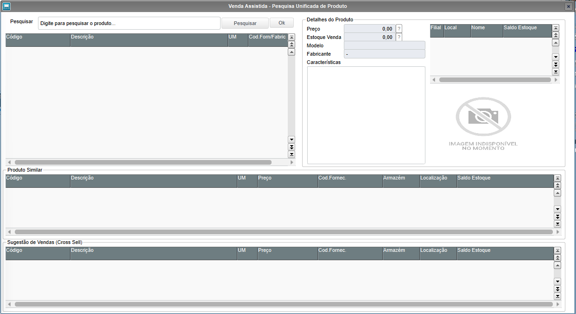Image resolution: width=576 pixels, height=314 pixels.
Task: Click the Produto Similar horizontal scrollbar
Action: (283, 231)
